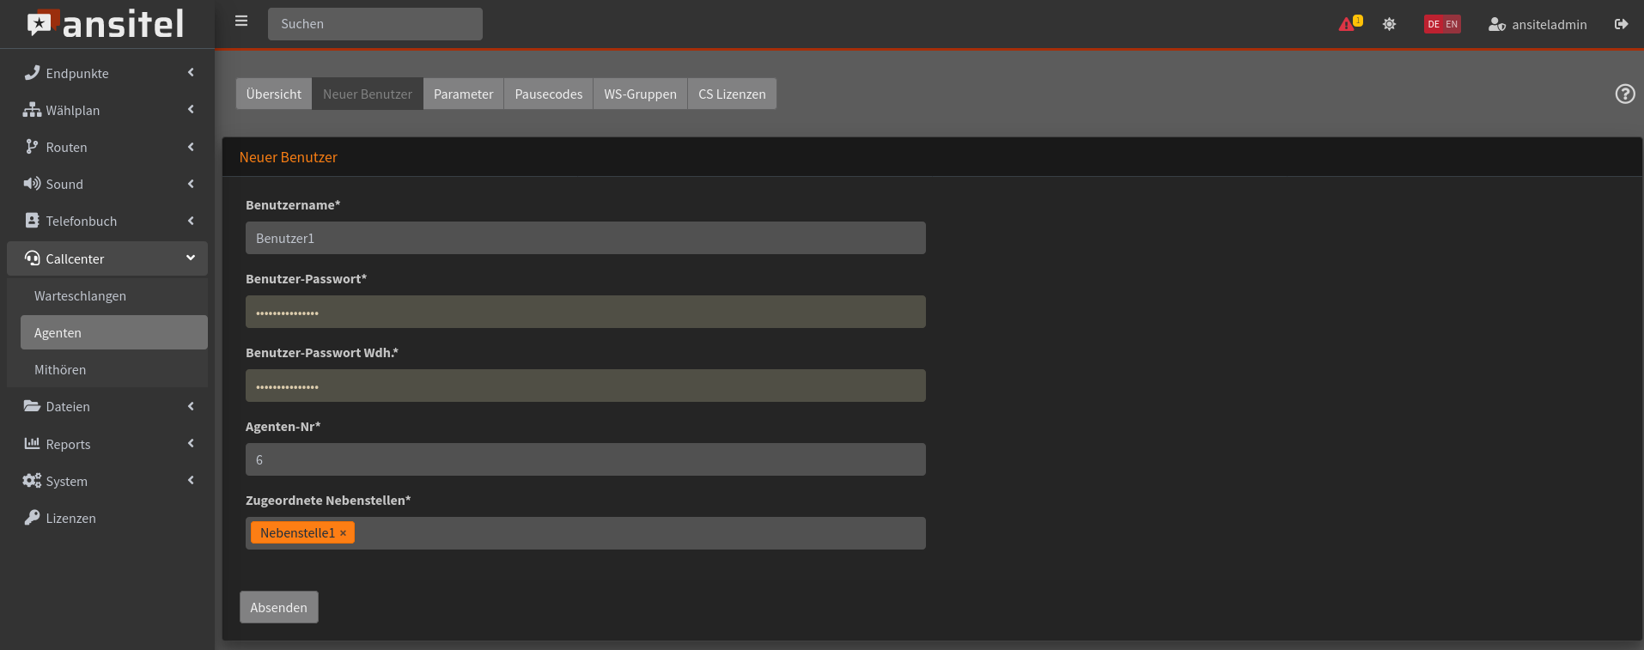Open the WS-Gruppen tab
This screenshot has width=1644, height=650.
[x=640, y=94]
